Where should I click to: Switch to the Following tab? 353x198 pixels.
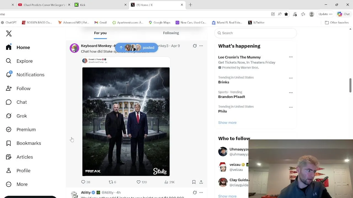(171, 33)
